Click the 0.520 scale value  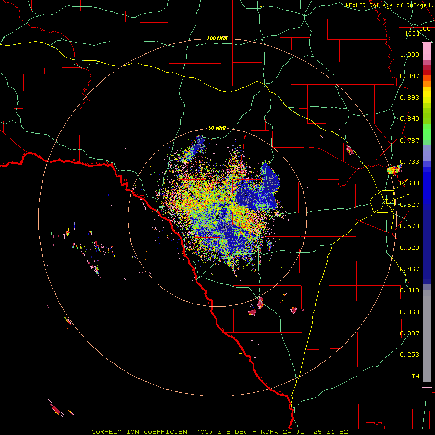point(409,248)
